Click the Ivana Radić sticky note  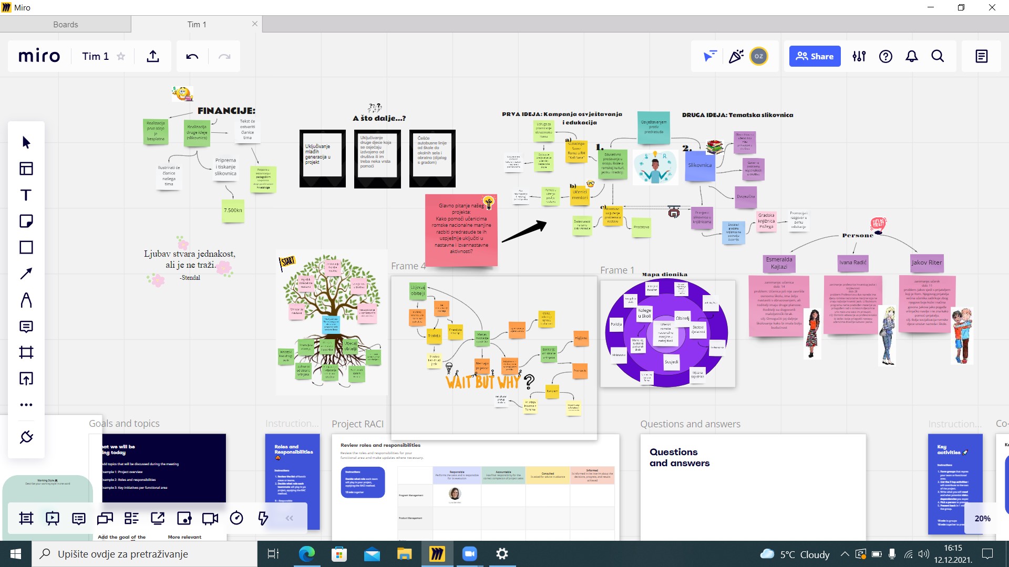[852, 262]
